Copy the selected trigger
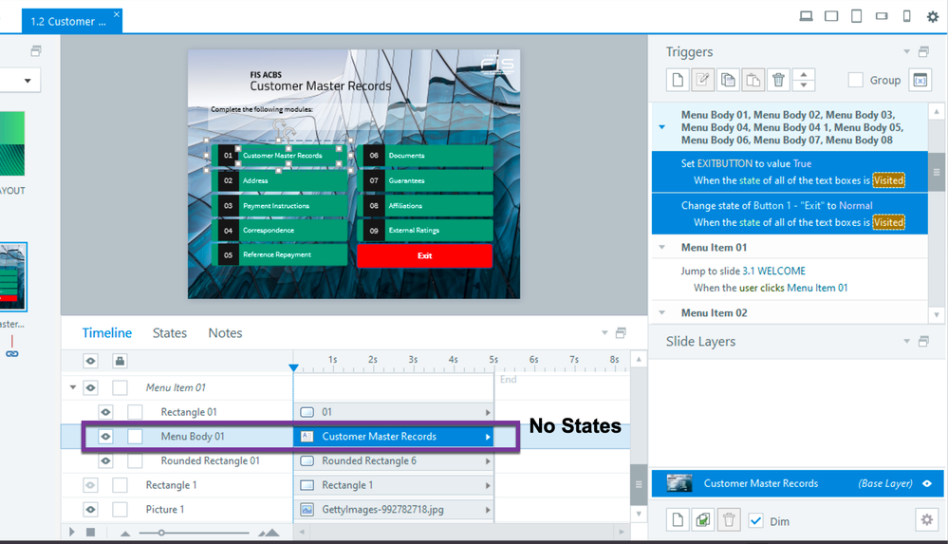 pyautogui.click(x=728, y=80)
